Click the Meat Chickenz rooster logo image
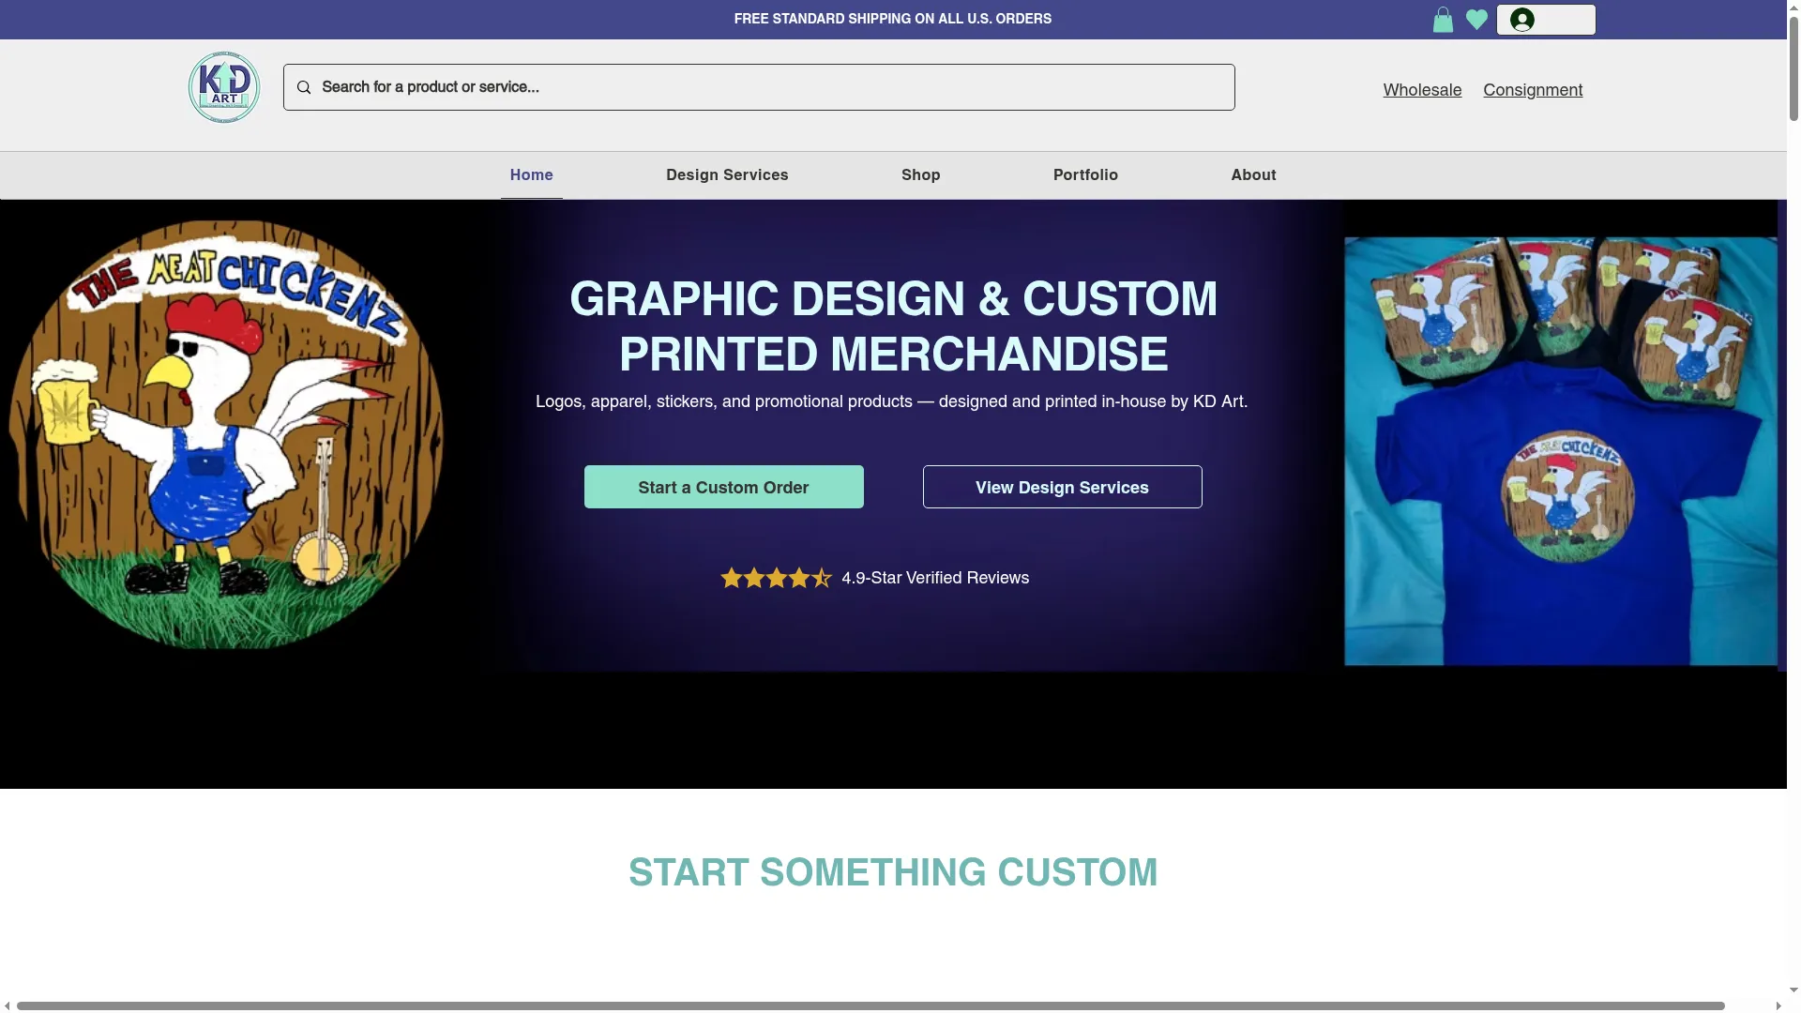The width and height of the screenshot is (1801, 1013). [225, 434]
